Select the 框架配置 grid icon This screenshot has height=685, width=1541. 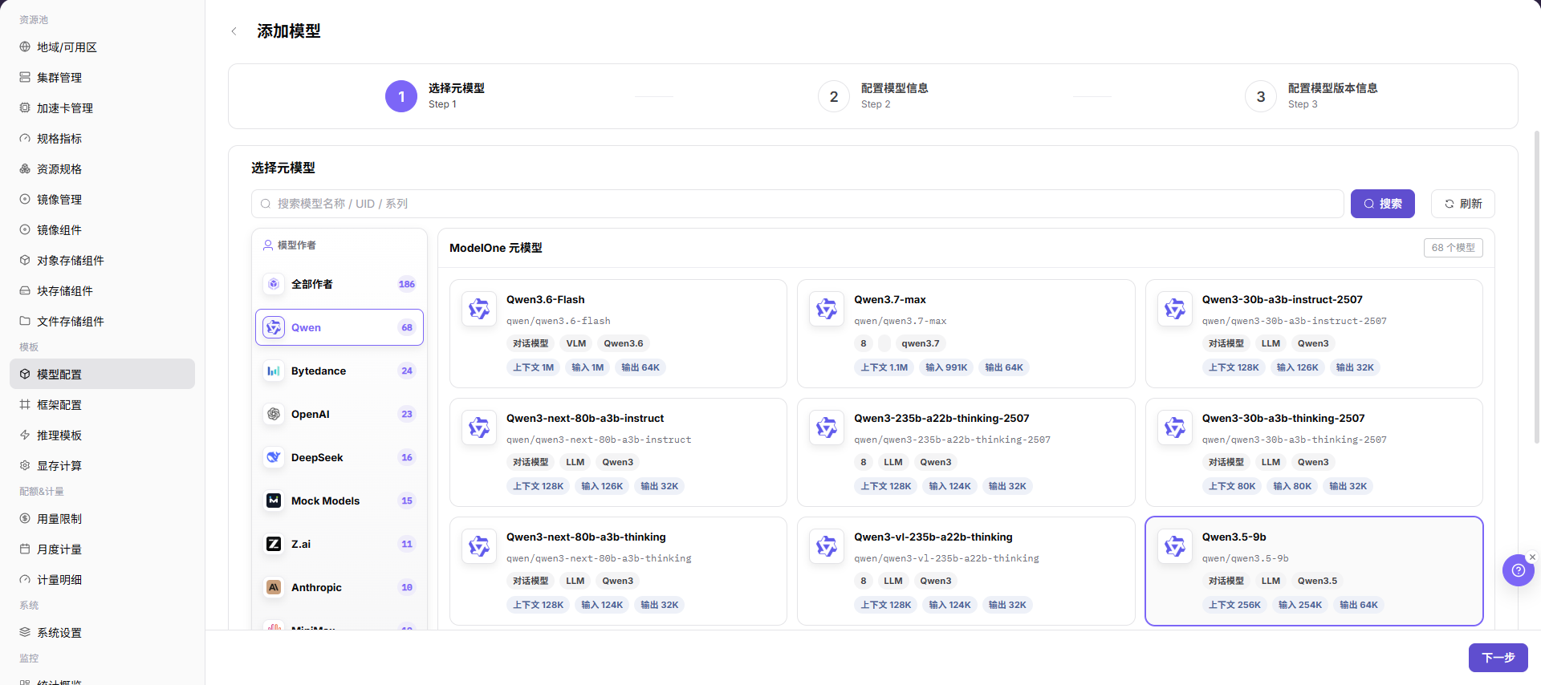coord(25,405)
